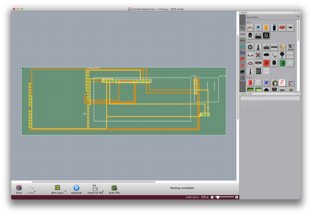Select the pushbutton part
The width and height of the screenshot is (312, 215).
point(258,55)
